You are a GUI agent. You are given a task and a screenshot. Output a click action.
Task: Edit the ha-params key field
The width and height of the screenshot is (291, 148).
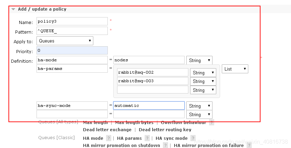click(72, 69)
